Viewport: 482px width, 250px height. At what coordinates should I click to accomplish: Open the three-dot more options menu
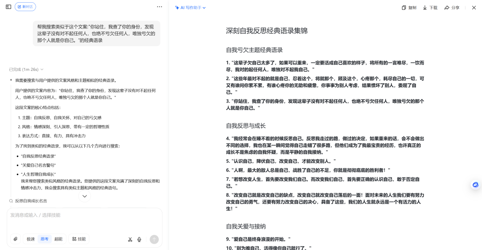coord(159,7)
